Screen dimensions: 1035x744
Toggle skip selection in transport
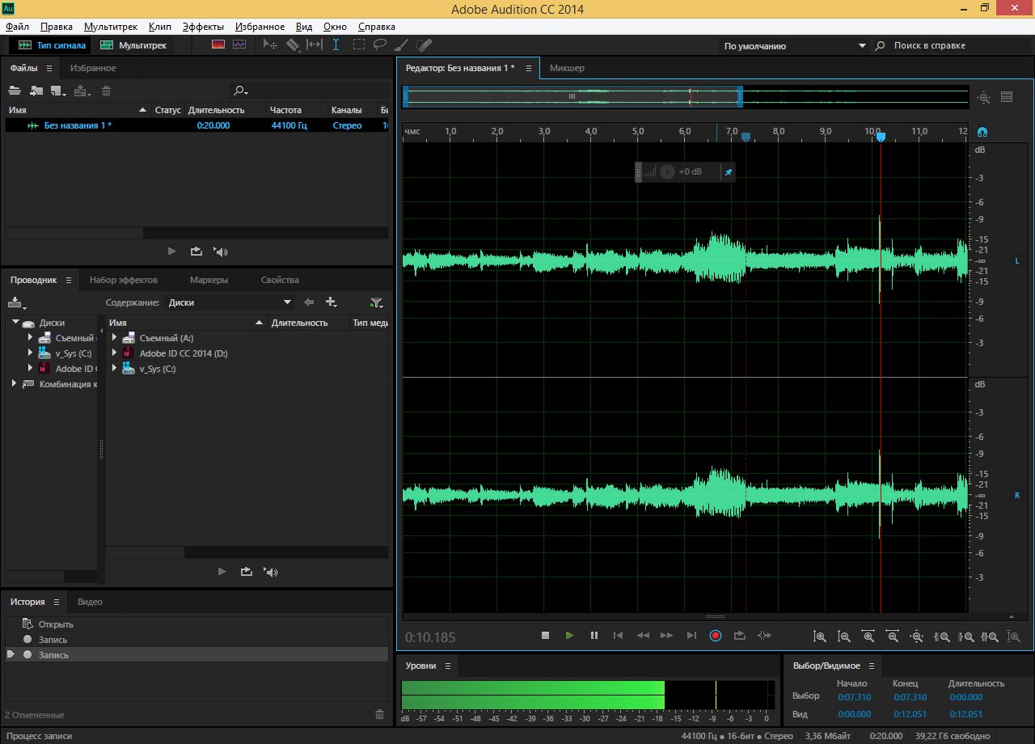pos(764,636)
